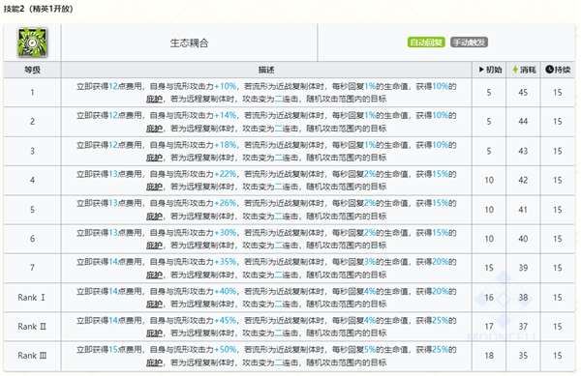581x376 pixels.
Task: Click the consumption value 39
Action: pyautogui.click(x=523, y=268)
